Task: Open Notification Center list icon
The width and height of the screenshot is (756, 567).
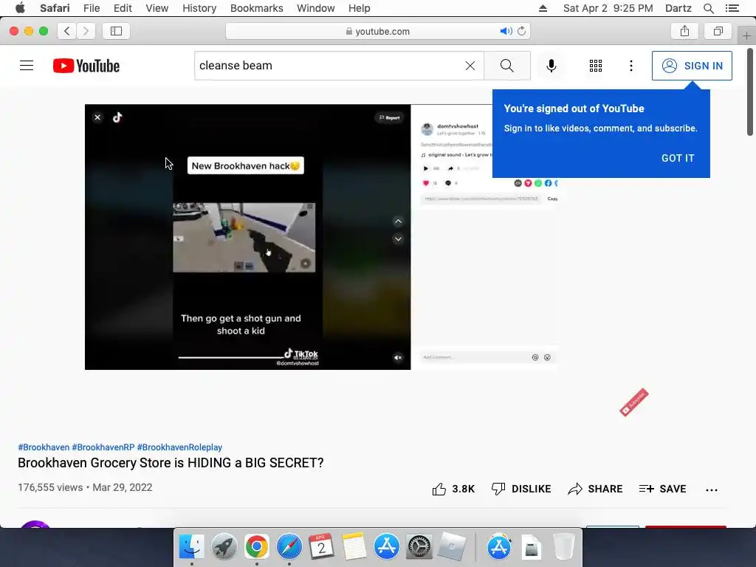Action: [x=732, y=8]
